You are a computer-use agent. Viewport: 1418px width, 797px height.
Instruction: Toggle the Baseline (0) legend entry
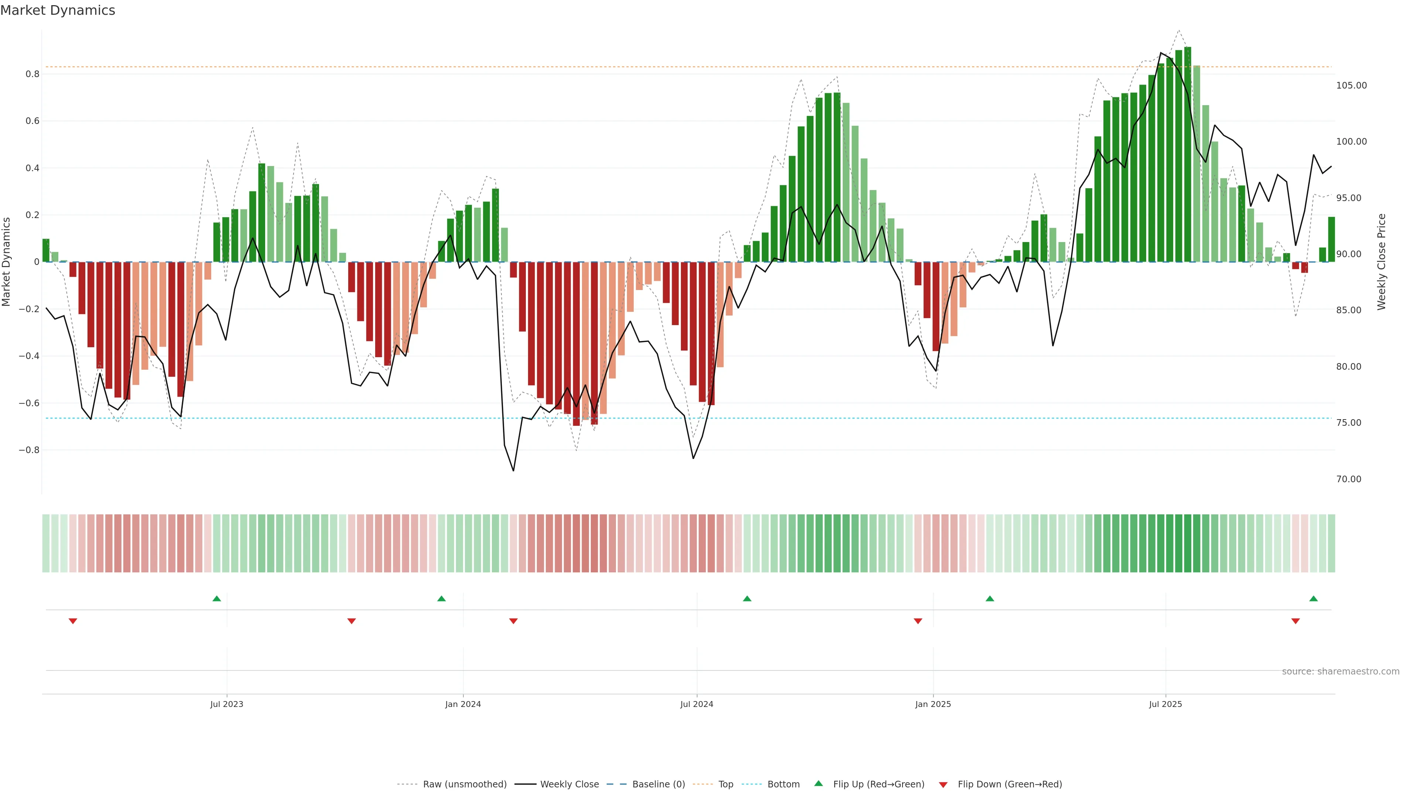[658, 784]
